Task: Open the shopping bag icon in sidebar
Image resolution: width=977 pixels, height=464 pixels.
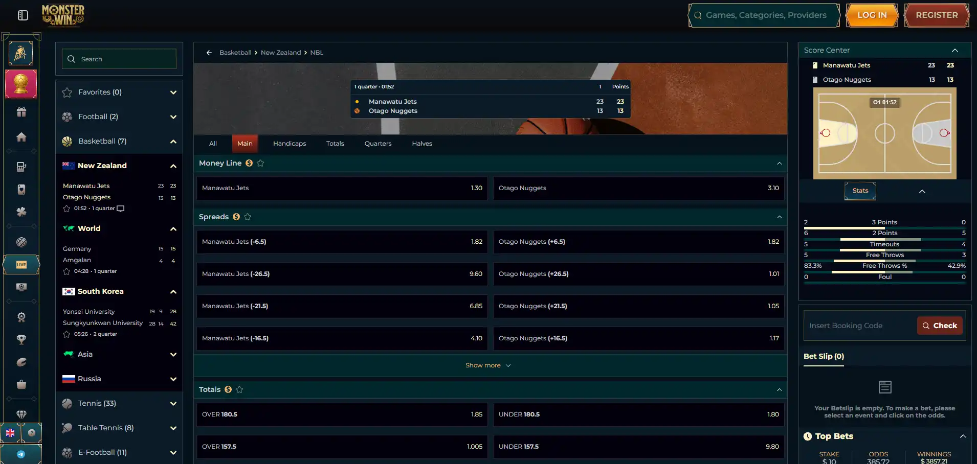Action: coord(21,384)
